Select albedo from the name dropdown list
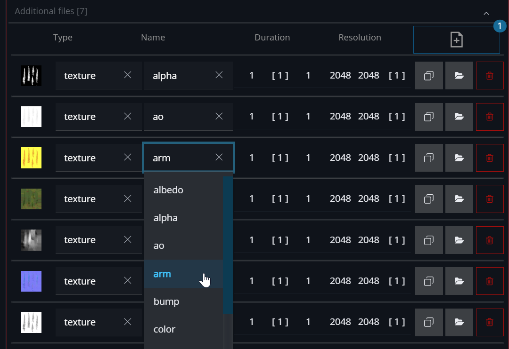Screen dimensions: 509x349 pos(169,190)
